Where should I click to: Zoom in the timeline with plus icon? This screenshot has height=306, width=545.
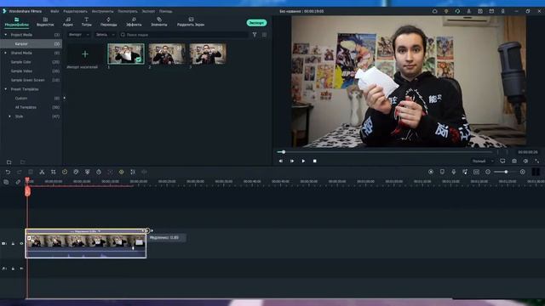pos(522,172)
